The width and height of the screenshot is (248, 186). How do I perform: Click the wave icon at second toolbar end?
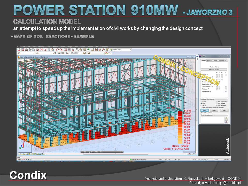110,53
